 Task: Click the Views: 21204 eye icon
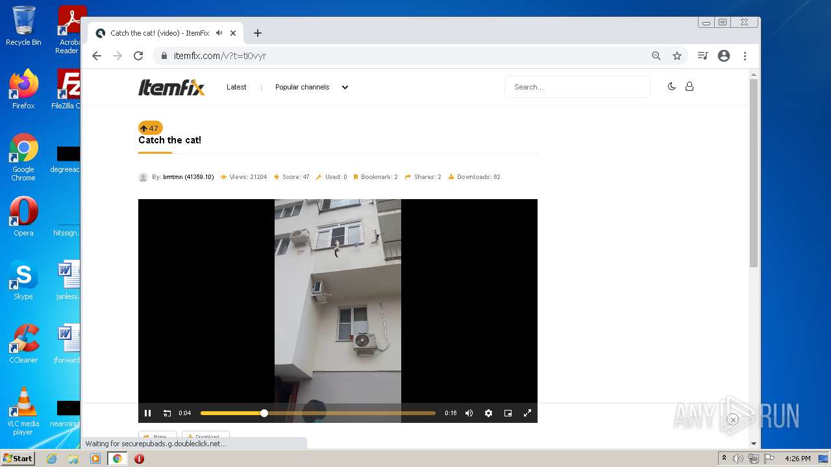coord(223,176)
